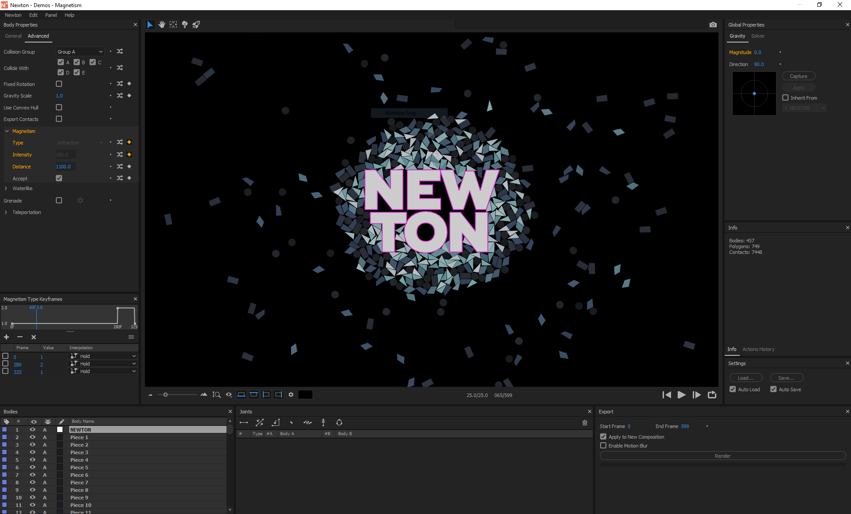Click the orange keyframe diamond for Intensity
This screenshot has width=851, height=514.
[129, 155]
